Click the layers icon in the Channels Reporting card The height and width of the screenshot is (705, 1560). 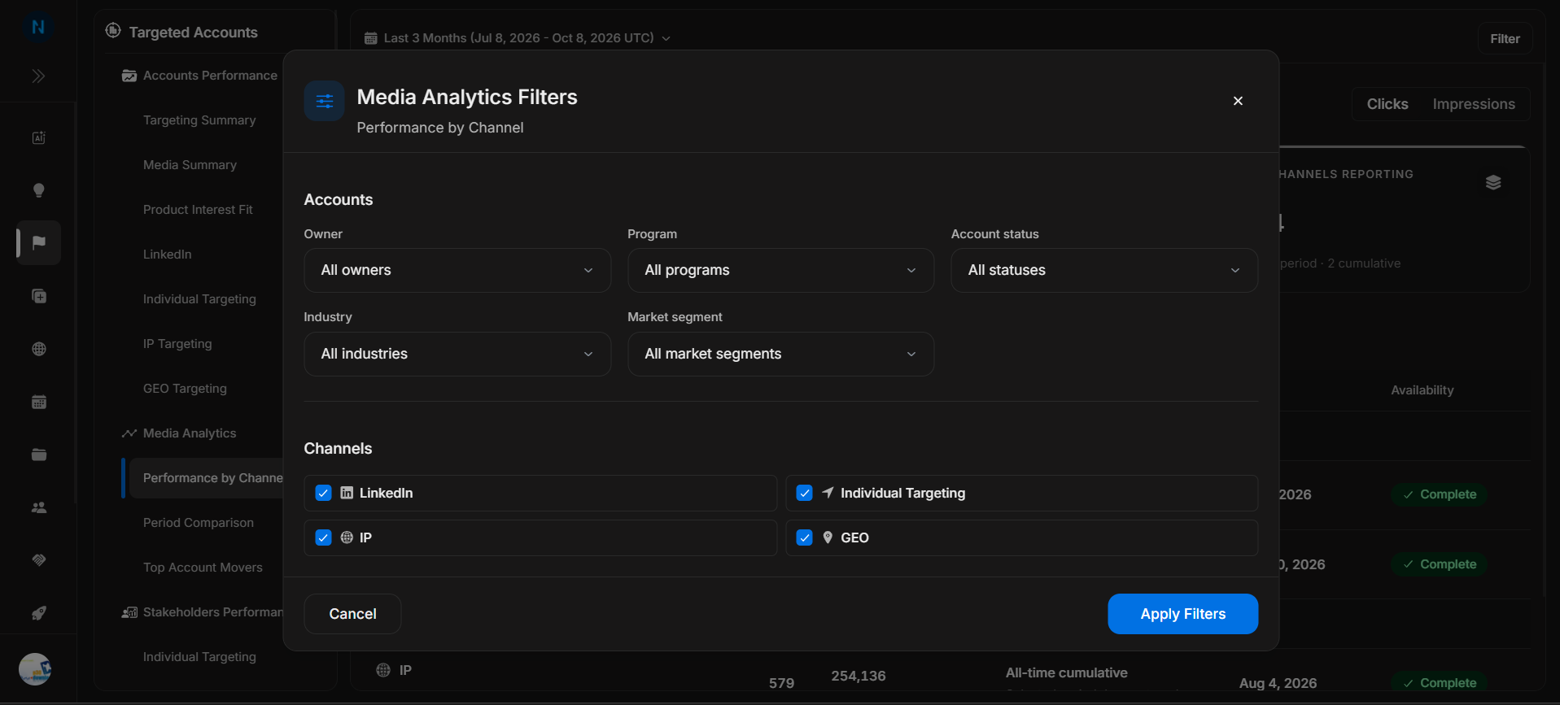(1493, 182)
